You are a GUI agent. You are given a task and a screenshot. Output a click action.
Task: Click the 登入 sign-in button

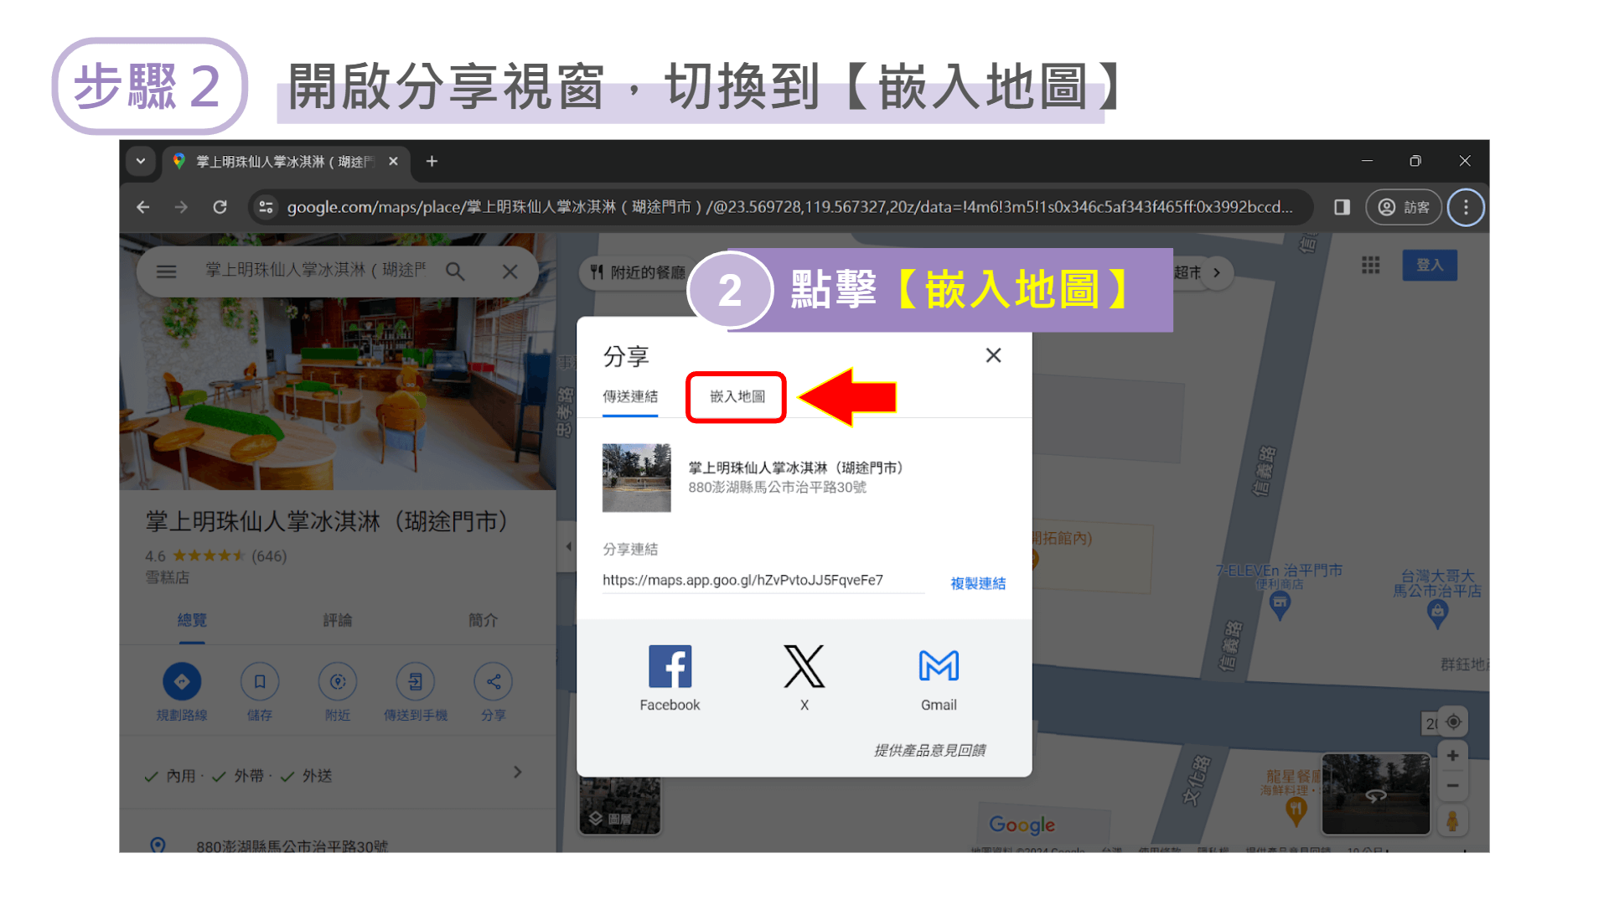coord(1430,266)
